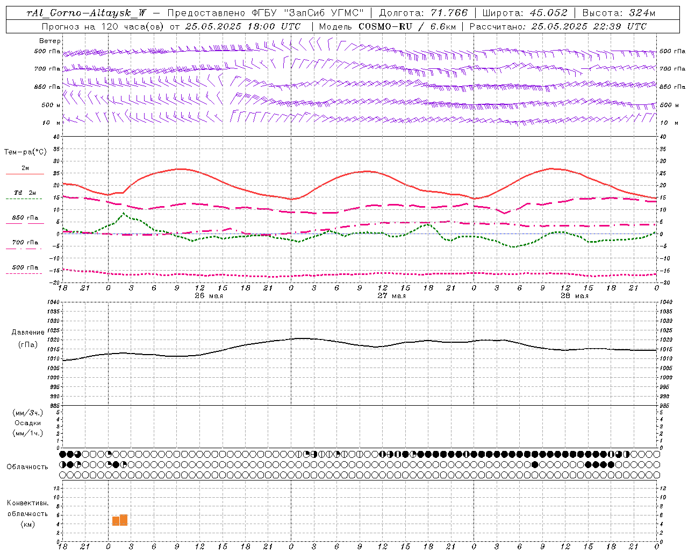Image resolution: width=688 pixels, height=551 pixels.
Task: Click the Модель COSMO-RU / 6.6км text
Action: pyautogui.click(x=388, y=26)
